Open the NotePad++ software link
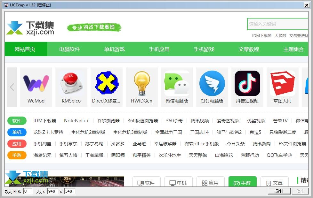This screenshot has height=198, width=313. pos(76,121)
